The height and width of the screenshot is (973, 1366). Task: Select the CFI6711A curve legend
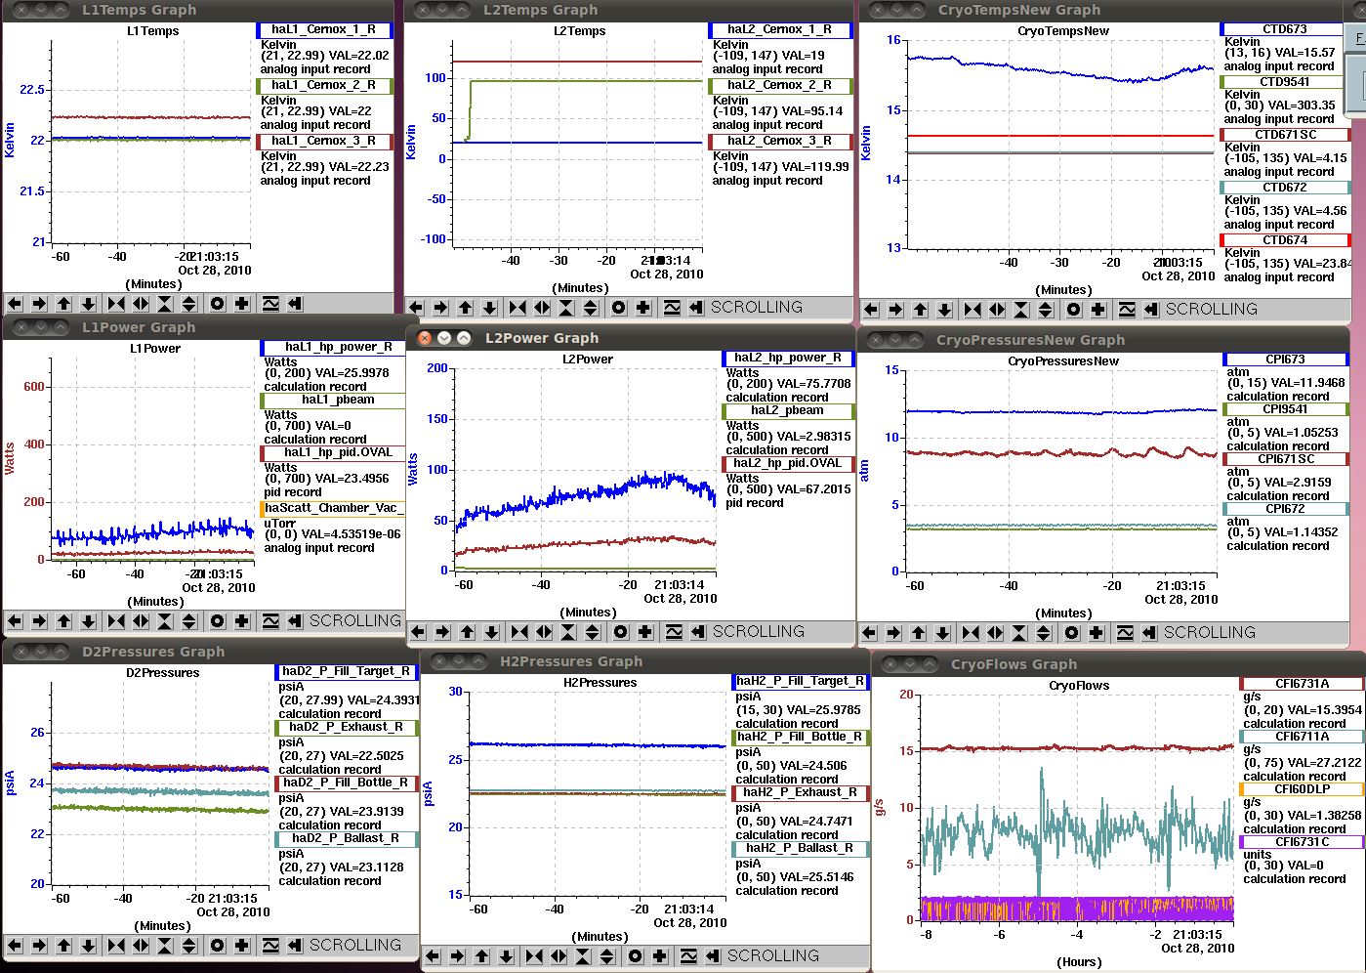tap(1302, 737)
